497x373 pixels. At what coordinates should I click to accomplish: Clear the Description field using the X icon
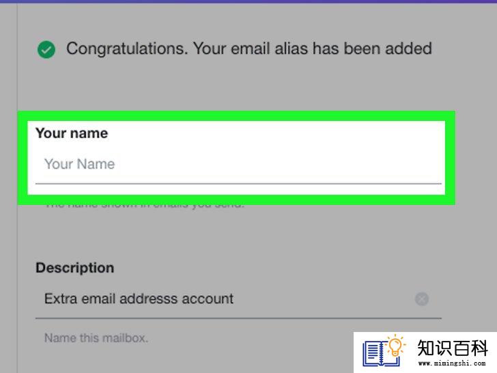pyautogui.click(x=422, y=299)
